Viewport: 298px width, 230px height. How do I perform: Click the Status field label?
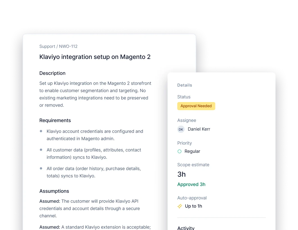pyautogui.click(x=184, y=97)
